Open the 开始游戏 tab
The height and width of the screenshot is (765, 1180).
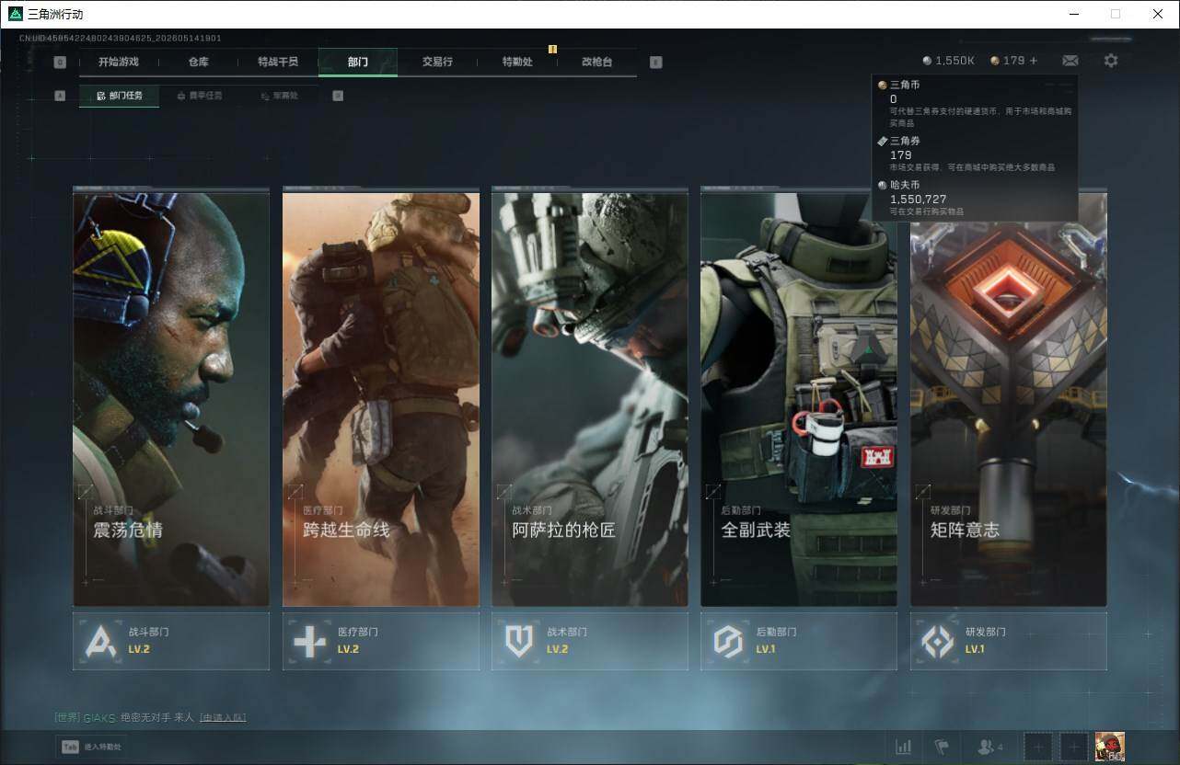point(119,62)
